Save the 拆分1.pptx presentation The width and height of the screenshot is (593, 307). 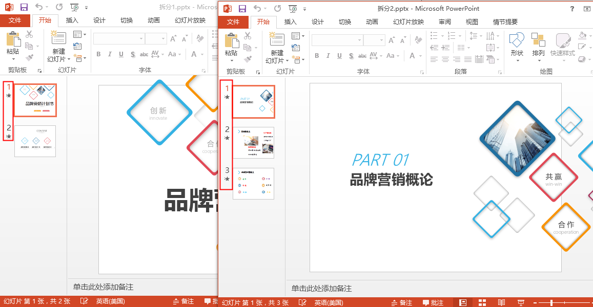[x=24, y=7]
